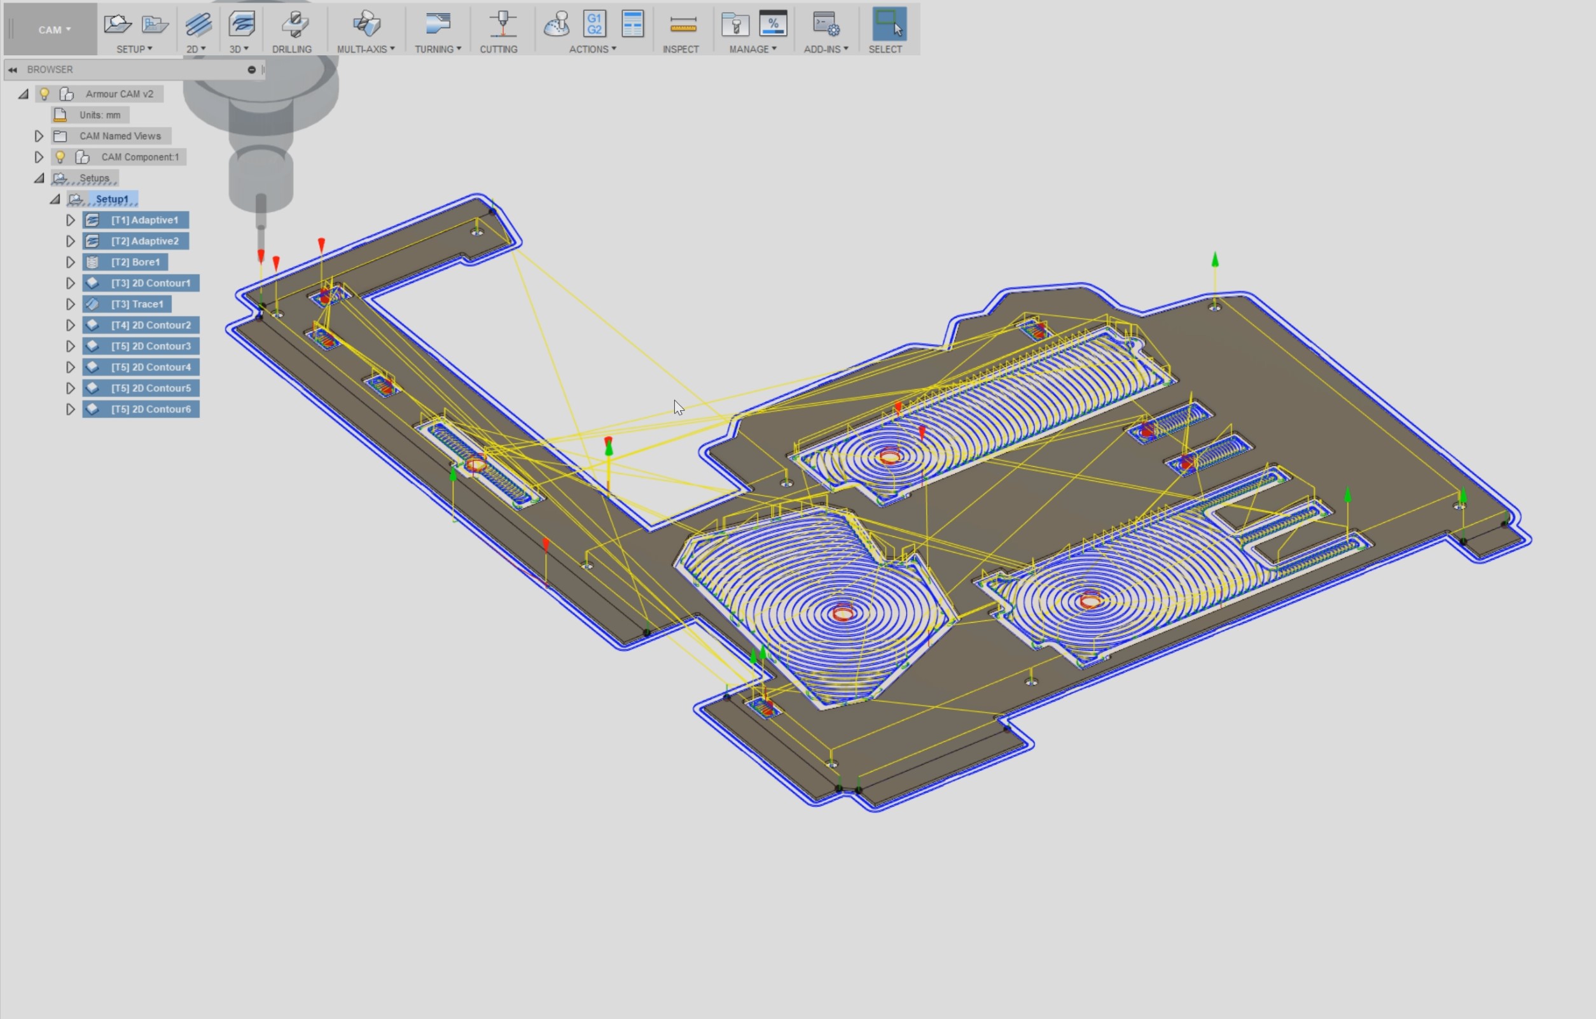Screen dimensions: 1596x1019
Task: Click the G1 G2 Post Process icon
Action: 595,25
